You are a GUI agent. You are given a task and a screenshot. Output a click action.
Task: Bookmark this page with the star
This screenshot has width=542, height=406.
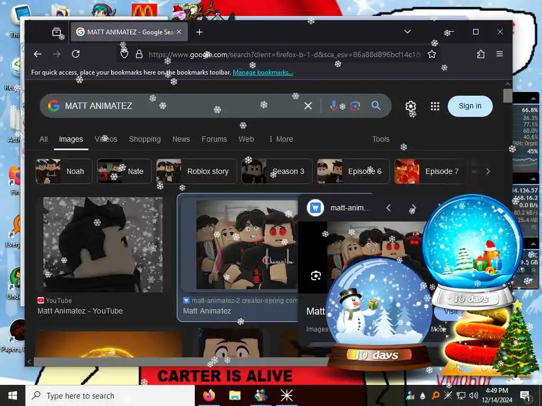coord(432,54)
